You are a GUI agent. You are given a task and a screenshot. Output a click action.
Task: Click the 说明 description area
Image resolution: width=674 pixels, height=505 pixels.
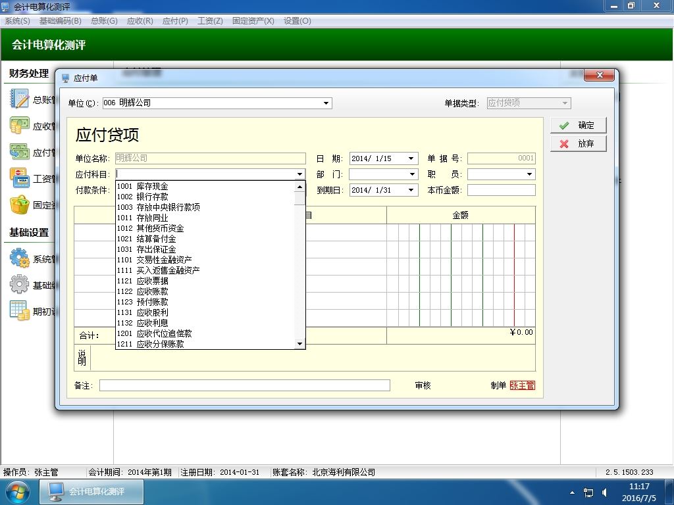tap(313, 358)
